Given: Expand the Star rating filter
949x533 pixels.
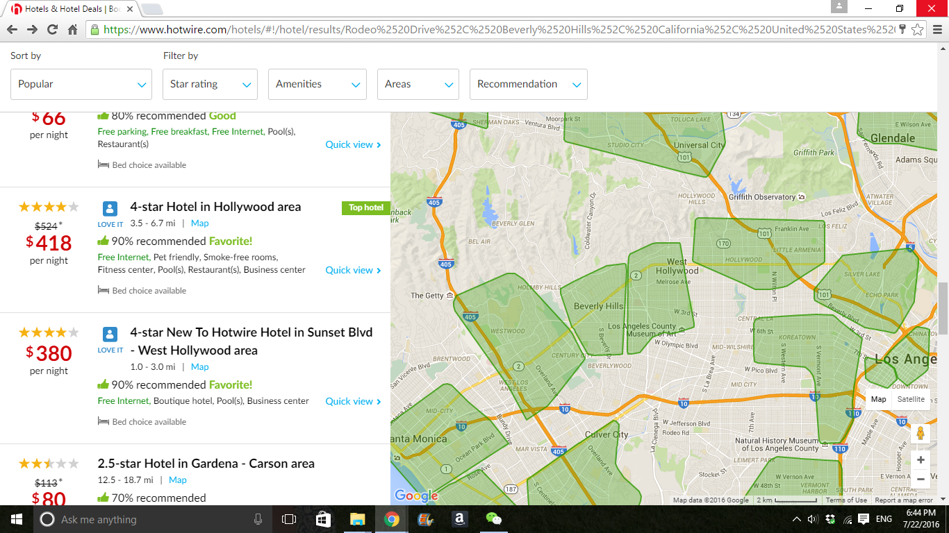Looking at the screenshot, I should coord(210,84).
